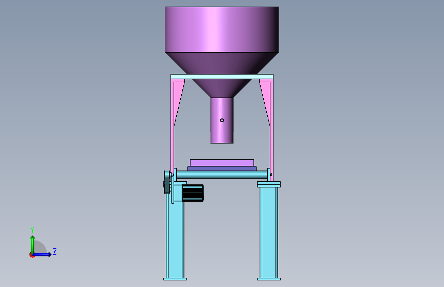The width and height of the screenshot is (444, 287).
Task: Click the Z label on coordinate triad
Action: pyautogui.click(x=55, y=251)
